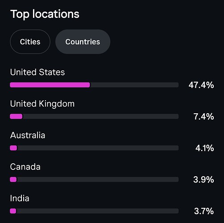The width and height of the screenshot is (224, 223).
Task: Click the United Kingdom pink progress bar
Action: tap(16, 116)
